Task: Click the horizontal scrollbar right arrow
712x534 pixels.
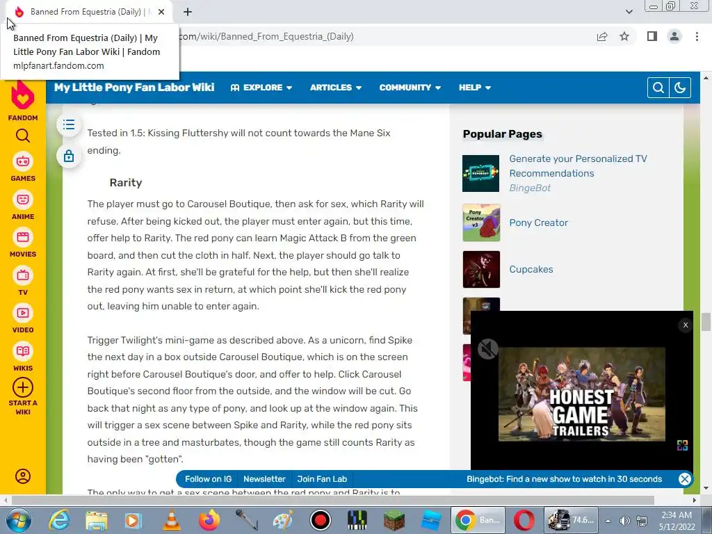Action: tap(695, 500)
